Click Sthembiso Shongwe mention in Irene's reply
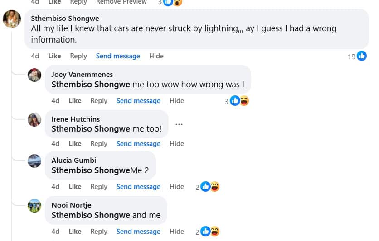Screen dimensions: 379x241 pyautogui.click(x=91, y=129)
